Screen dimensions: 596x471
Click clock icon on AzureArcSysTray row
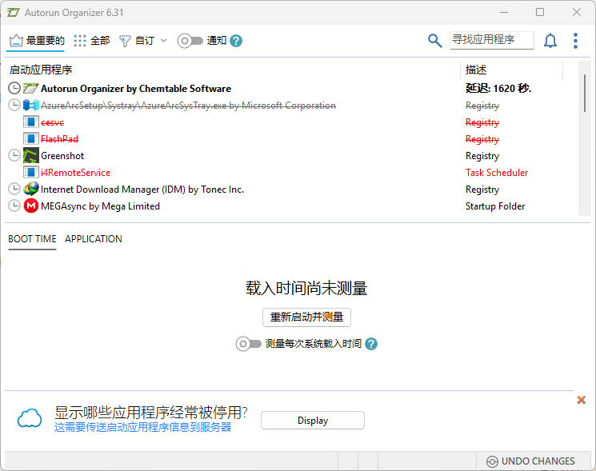[14, 105]
